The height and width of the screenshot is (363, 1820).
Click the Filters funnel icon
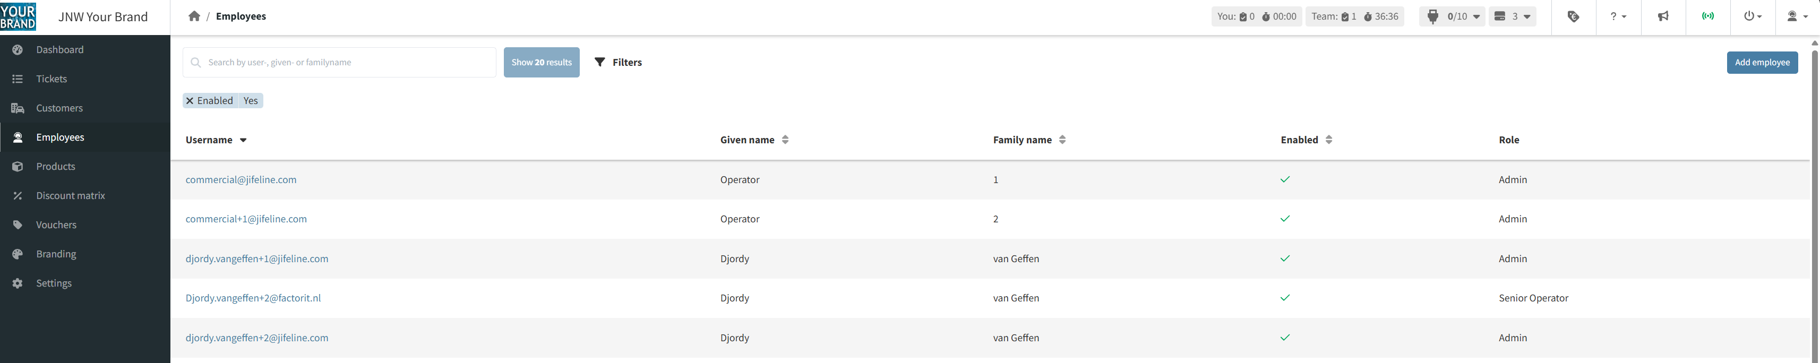(600, 62)
